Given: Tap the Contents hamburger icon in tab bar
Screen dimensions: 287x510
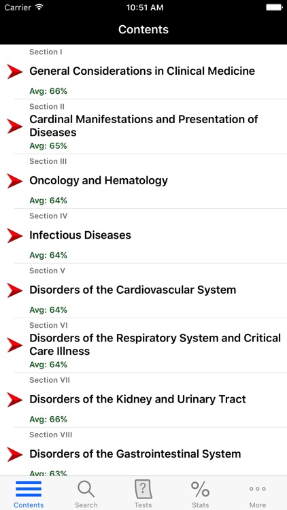Looking at the screenshot, I should pyautogui.click(x=29, y=488).
